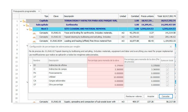Click the Total 18,917,592.74 column header
The image size is (188, 112).
(165, 16)
